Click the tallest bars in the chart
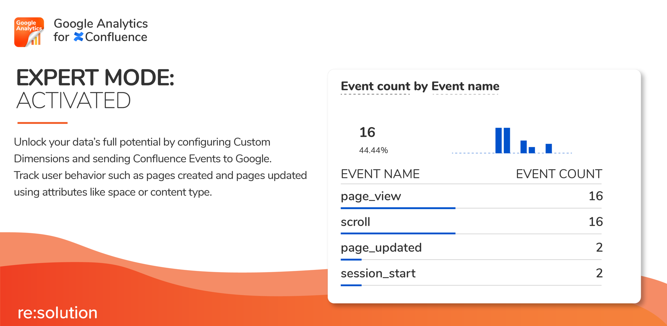This screenshot has height=326, width=667. pos(503,141)
